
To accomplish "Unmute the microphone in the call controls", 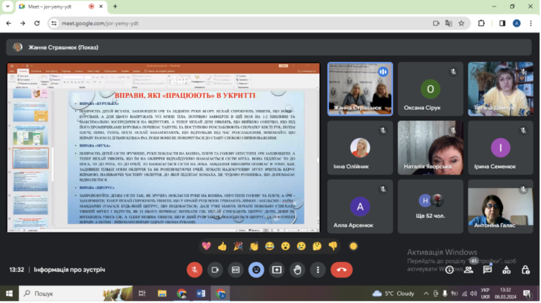I will [x=194, y=270].
